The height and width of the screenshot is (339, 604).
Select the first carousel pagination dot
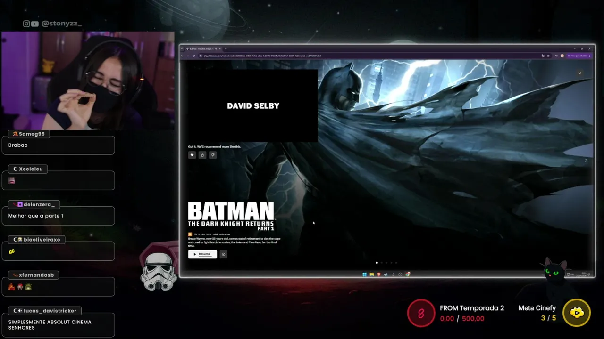(377, 263)
